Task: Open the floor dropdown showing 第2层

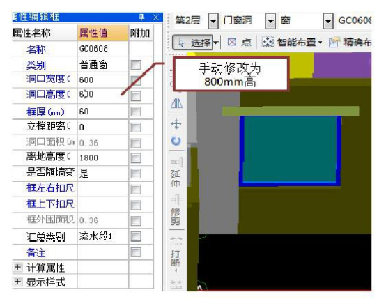Action: 213,21
